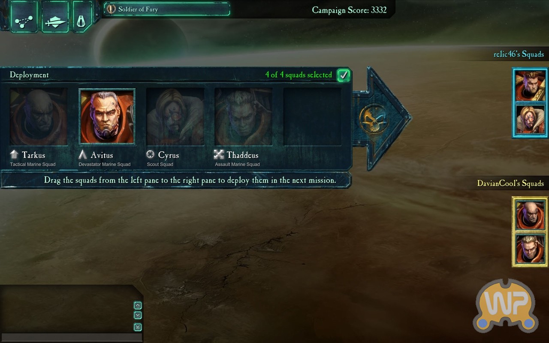Select the Thaddeus squad portrait
The height and width of the screenshot is (343, 549).
tap(243, 117)
